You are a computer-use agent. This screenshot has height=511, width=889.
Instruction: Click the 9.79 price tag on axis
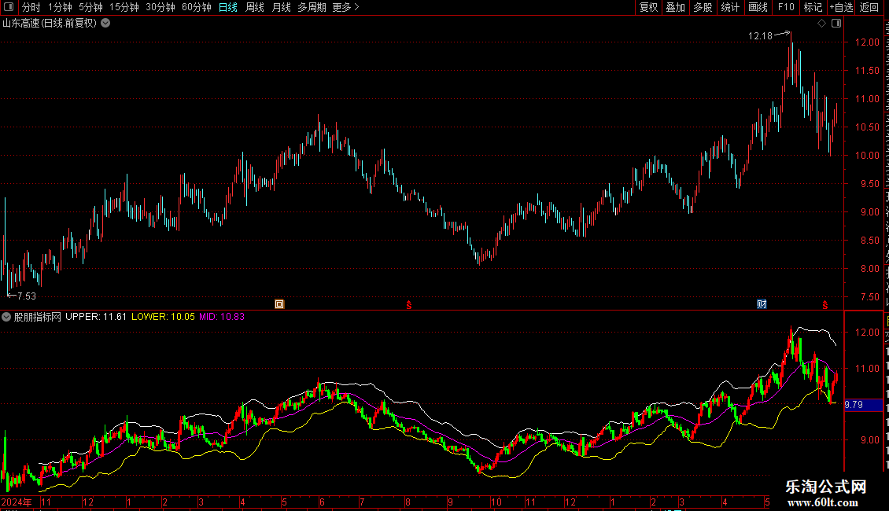(864, 405)
